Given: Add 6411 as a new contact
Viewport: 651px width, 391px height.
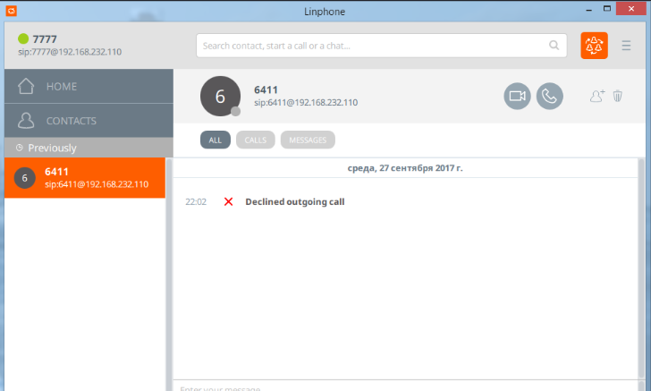Looking at the screenshot, I should coord(597,96).
